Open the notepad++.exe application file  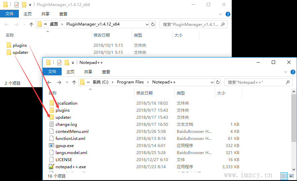click(x=70, y=167)
